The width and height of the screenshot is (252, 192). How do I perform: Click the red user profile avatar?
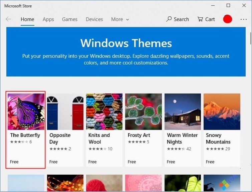[x=228, y=19]
